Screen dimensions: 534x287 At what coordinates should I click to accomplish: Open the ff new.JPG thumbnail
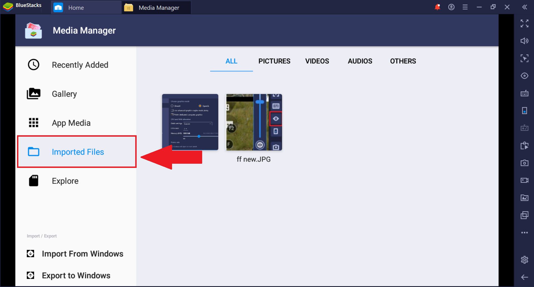254,122
